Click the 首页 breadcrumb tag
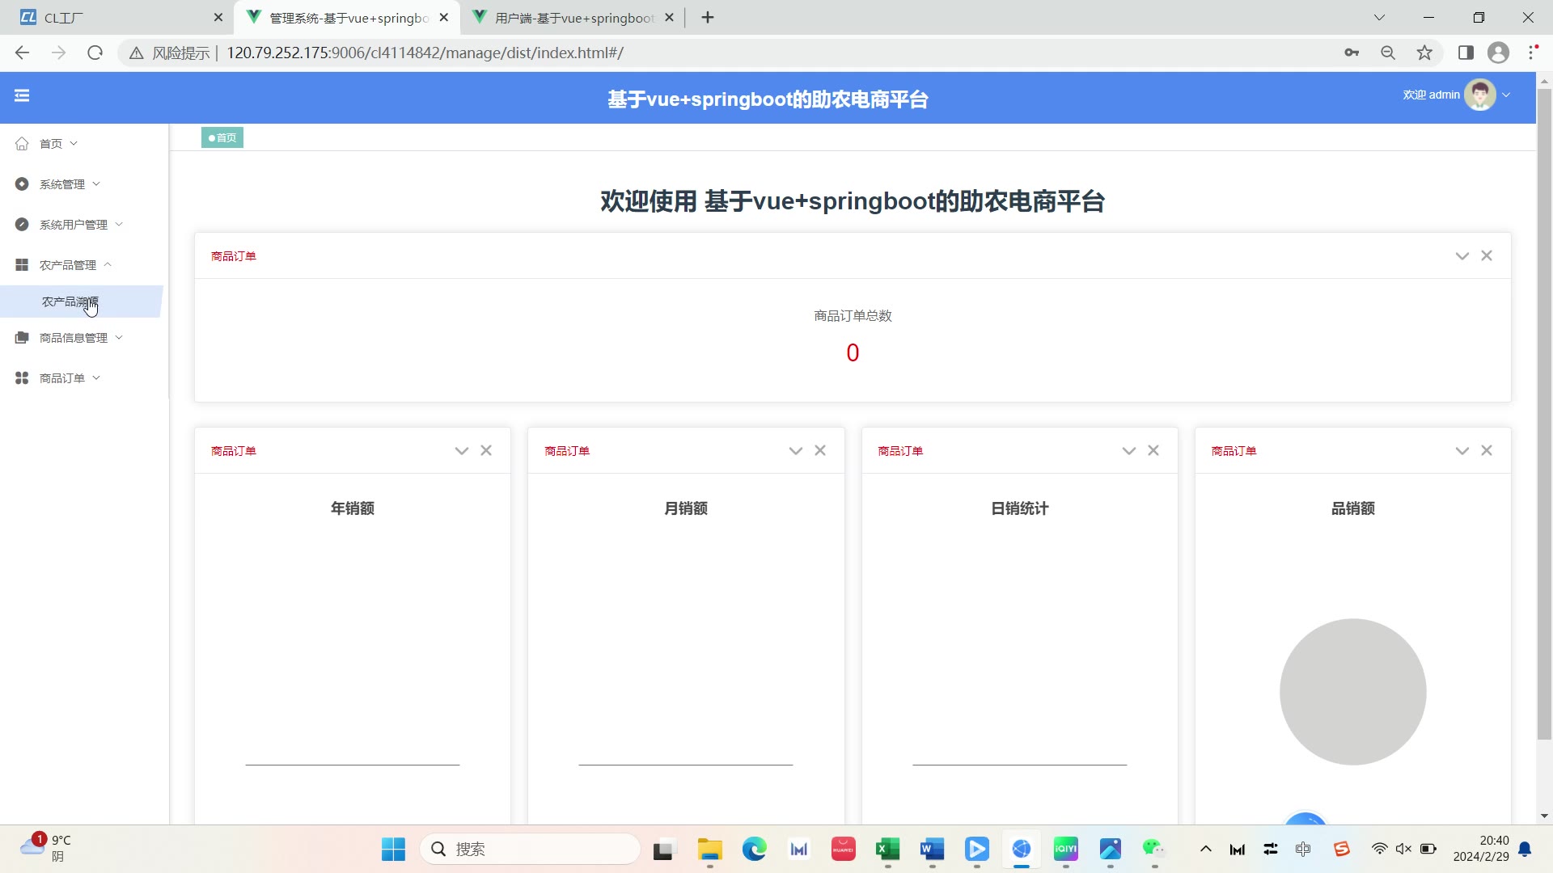The height and width of the screenshot is (873, 1553). tap(222, 137)
